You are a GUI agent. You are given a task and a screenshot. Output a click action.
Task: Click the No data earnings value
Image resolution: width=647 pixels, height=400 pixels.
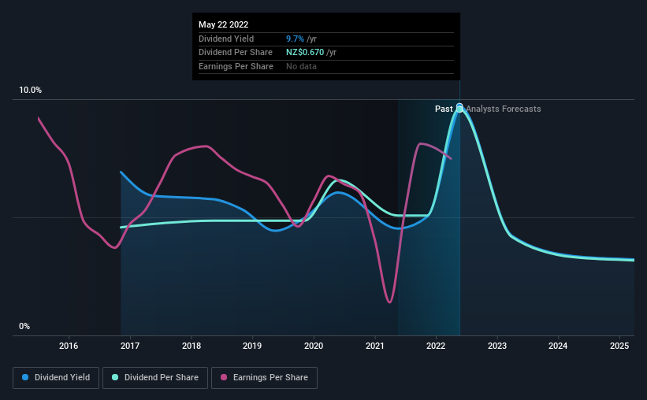click(301, 66)
